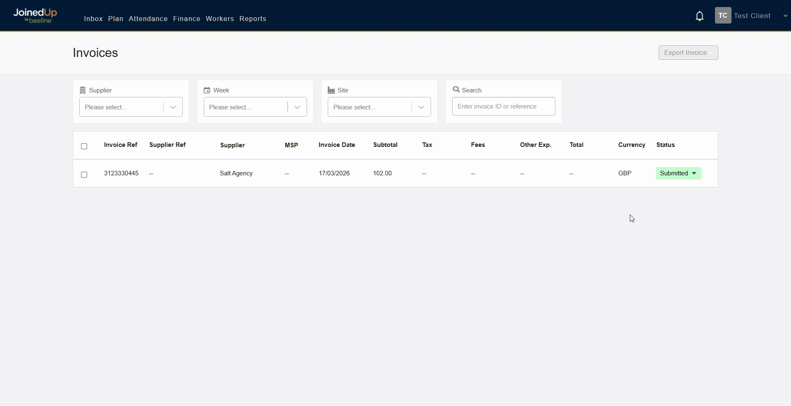Open invoice reference 3123330445

pyautogui.click(x=121, y=173)
